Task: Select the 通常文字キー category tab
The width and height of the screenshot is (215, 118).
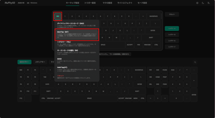Action: click(24, 62)
